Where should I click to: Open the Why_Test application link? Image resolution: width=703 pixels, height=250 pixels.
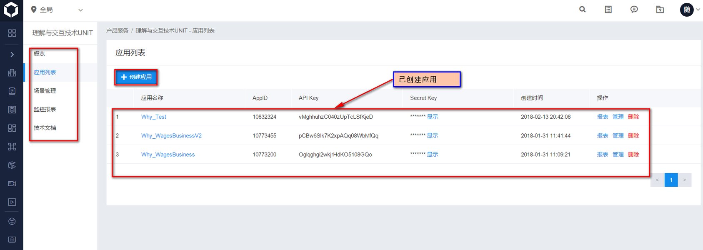click(154, 117)
